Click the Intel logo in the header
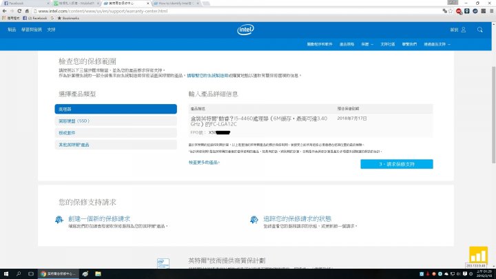 click(245, 30)
